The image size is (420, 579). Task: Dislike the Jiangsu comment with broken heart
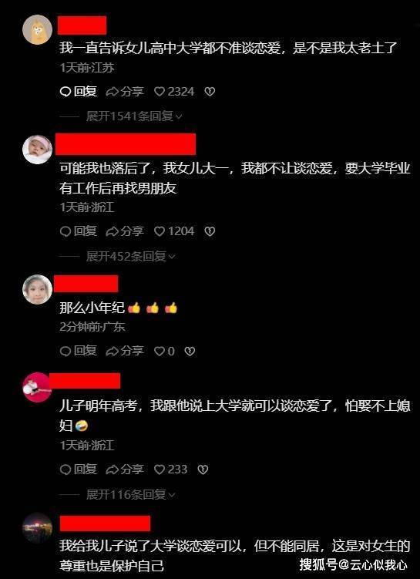pos(210,92)
